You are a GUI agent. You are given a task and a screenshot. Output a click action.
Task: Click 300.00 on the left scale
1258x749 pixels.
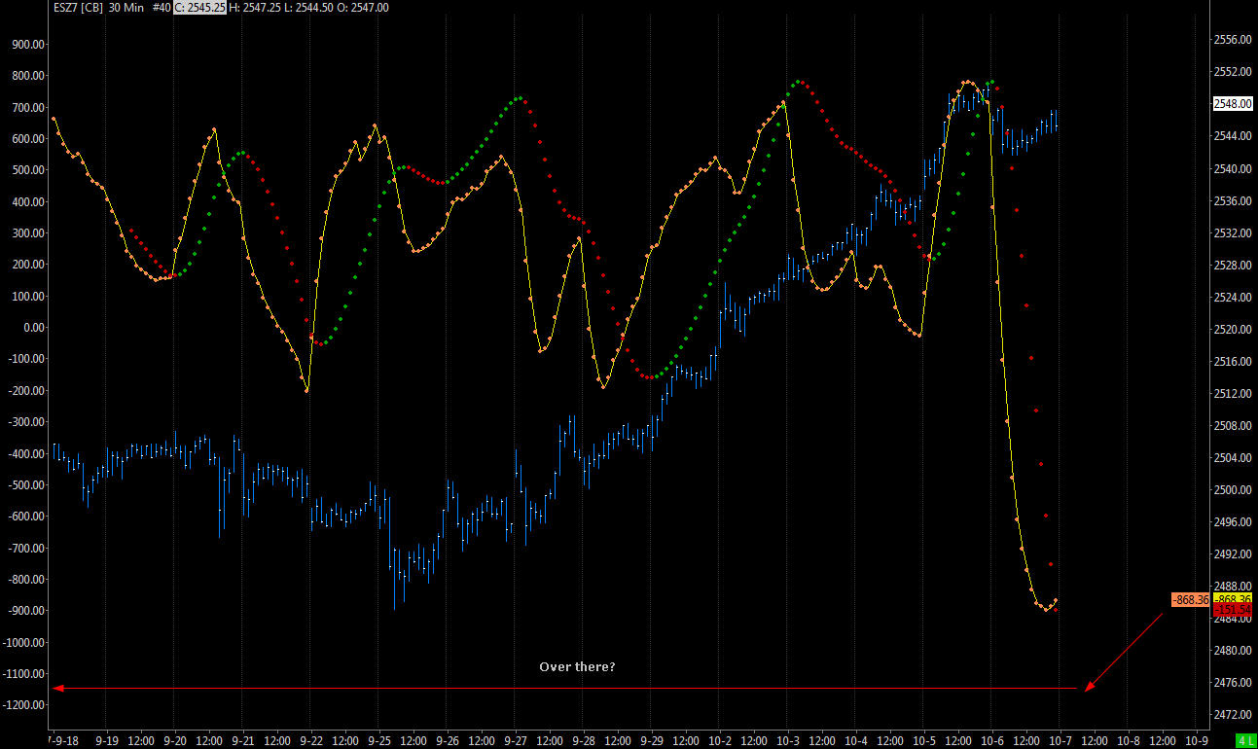coord(28,232)
